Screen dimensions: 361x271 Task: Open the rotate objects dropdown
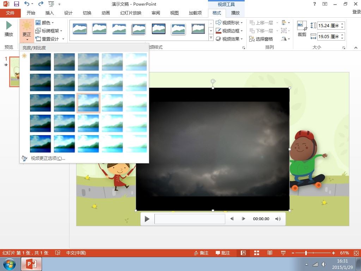coord(286,39)
